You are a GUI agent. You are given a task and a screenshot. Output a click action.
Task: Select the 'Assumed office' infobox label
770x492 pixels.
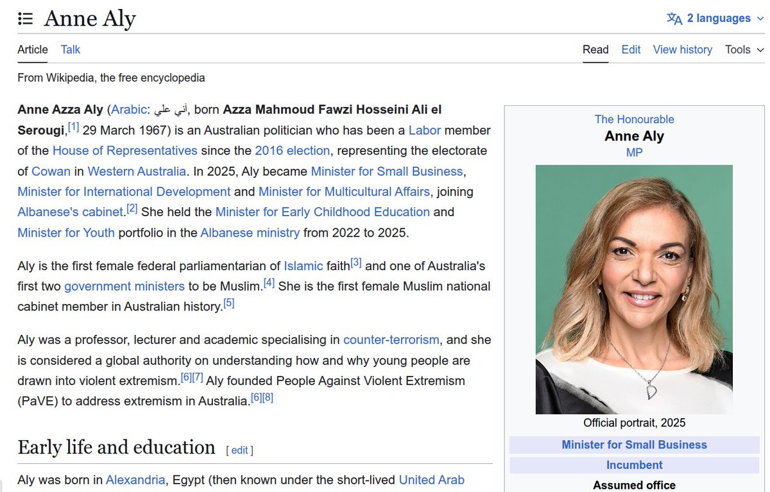635,485
